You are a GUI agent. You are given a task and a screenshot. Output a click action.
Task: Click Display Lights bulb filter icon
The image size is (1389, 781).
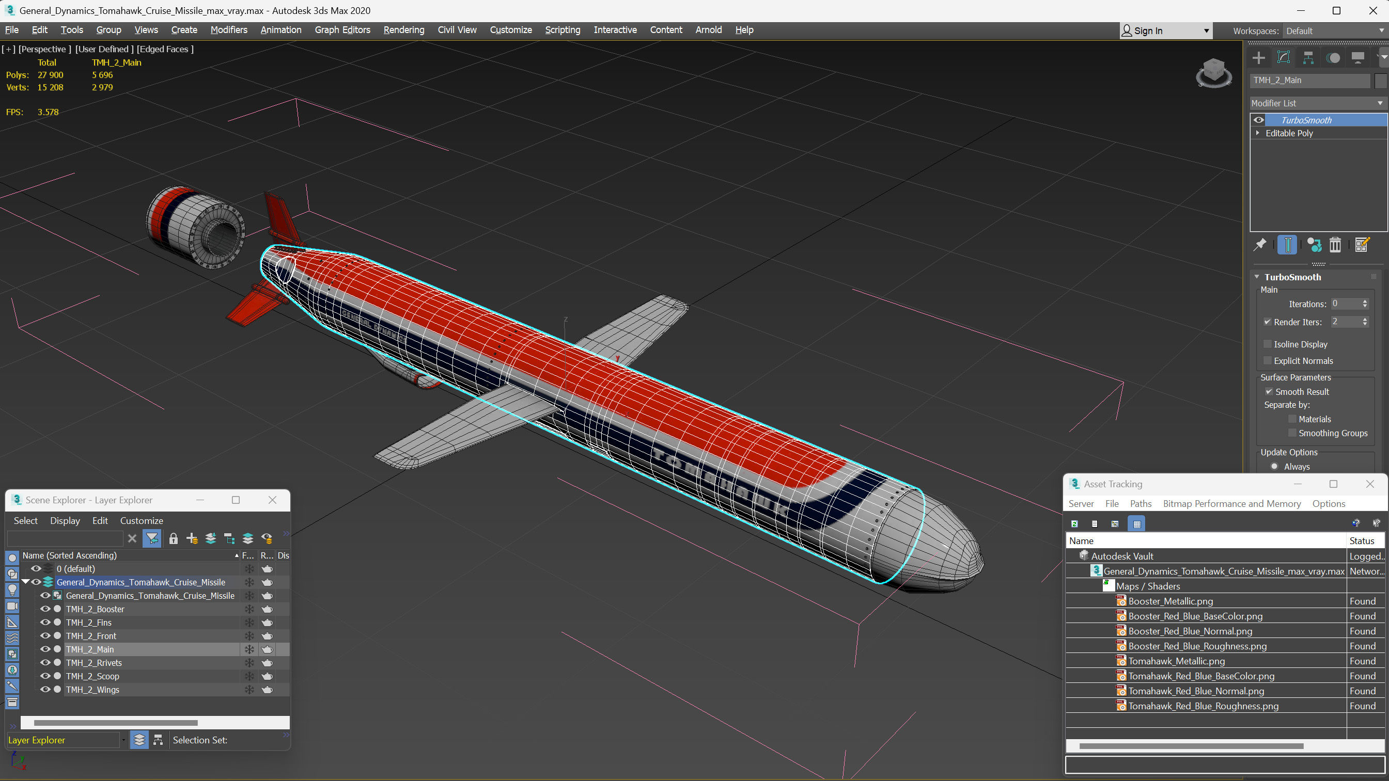tap(12, 589)
